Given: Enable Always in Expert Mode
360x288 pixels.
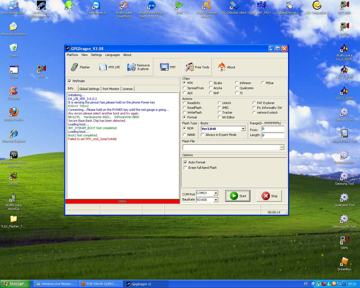Looking at the screenshot, I should [x=202, y=135].
